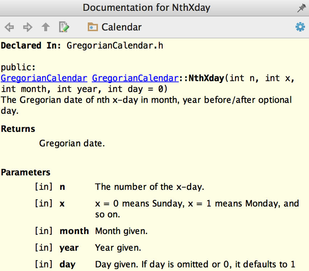Click the Calendar label in the toolbar
The height and width of the screenshot is (271, 309).
(121, 27)
